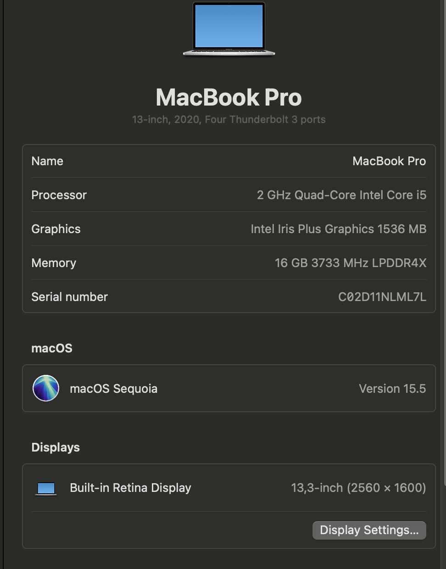Click the macOS Sequoia logo icon
The width and height of the screenshot is (446, 569).
pos(46,388)
